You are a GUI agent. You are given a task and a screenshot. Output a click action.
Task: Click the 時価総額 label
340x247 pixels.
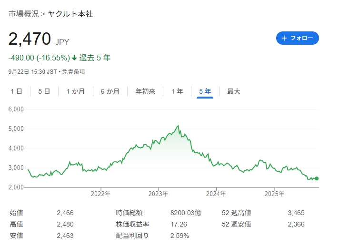(129, 213)
